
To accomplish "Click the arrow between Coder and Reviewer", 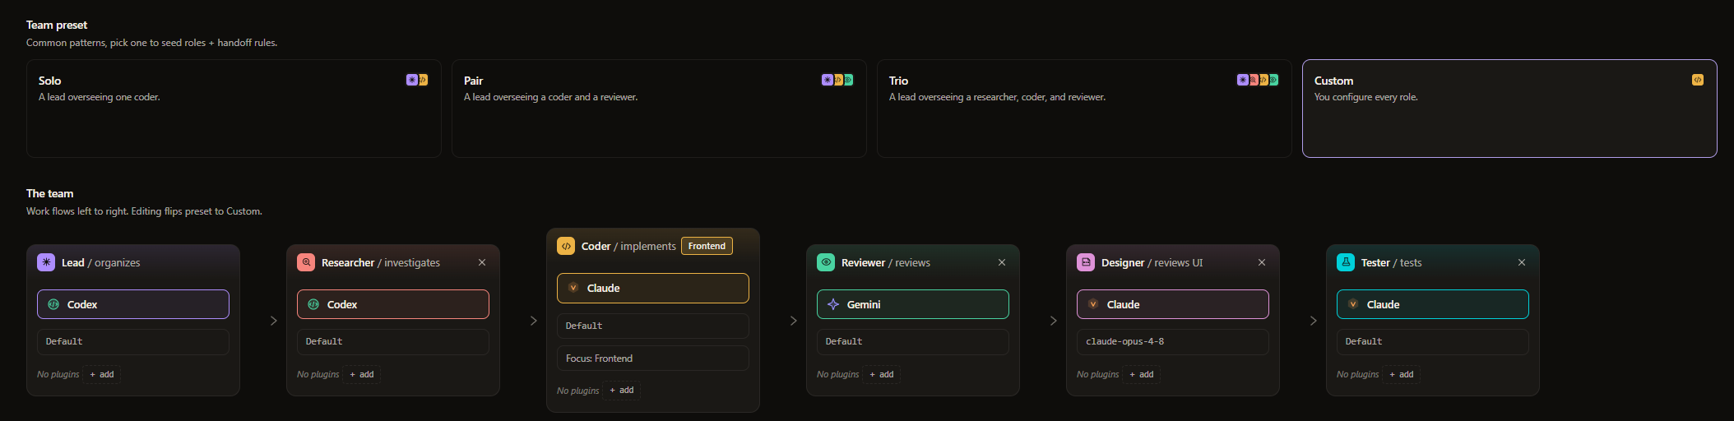I will click(x=794, y=321).
